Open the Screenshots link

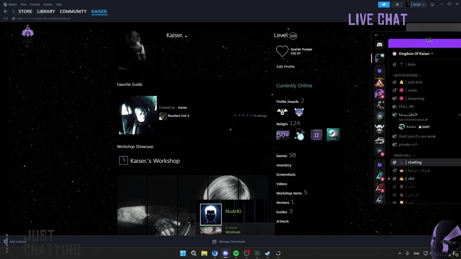286,174
